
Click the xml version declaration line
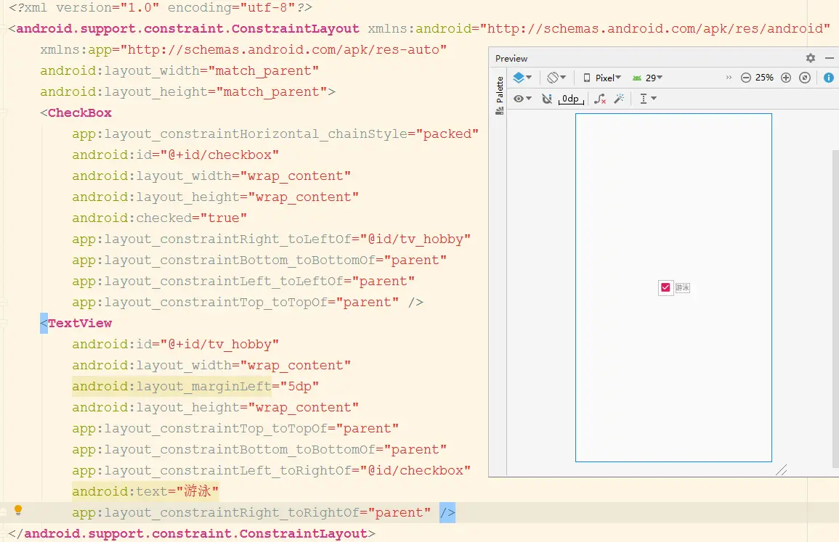click(161, 7)
